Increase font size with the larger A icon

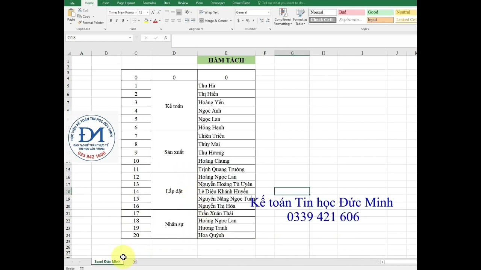[154, 12]
